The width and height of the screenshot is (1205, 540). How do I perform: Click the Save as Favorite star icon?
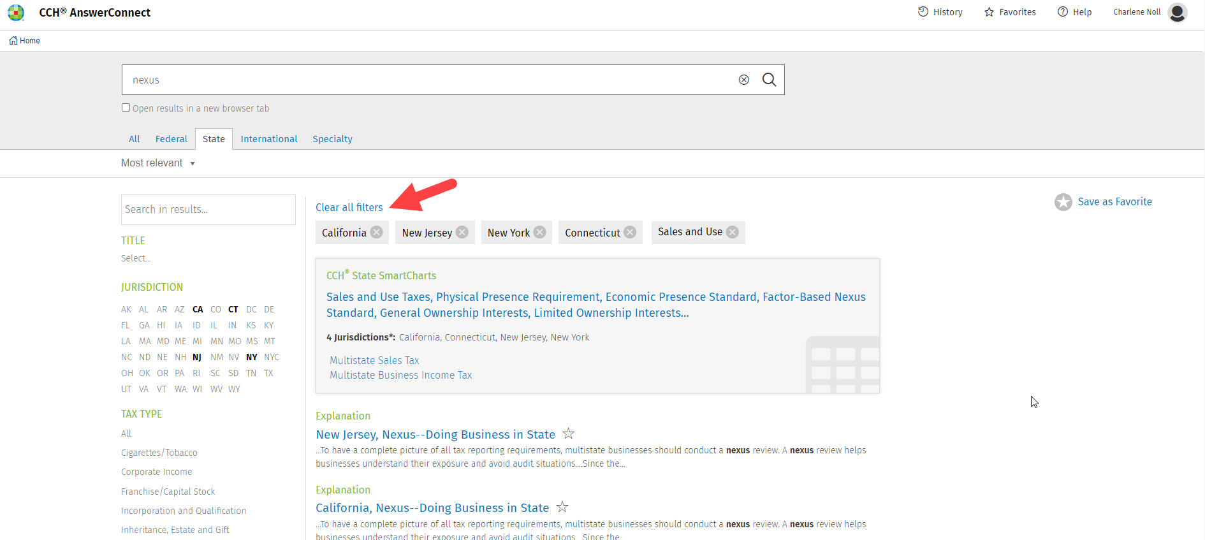pyautogui.click(x=1063, y=202)
